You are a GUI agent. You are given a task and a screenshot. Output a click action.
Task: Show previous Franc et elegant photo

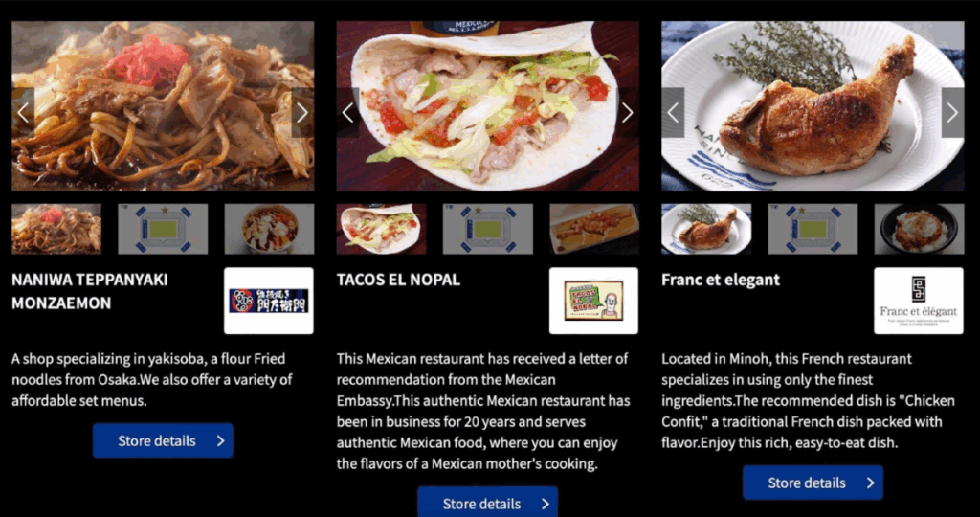[x=673, y=113]
